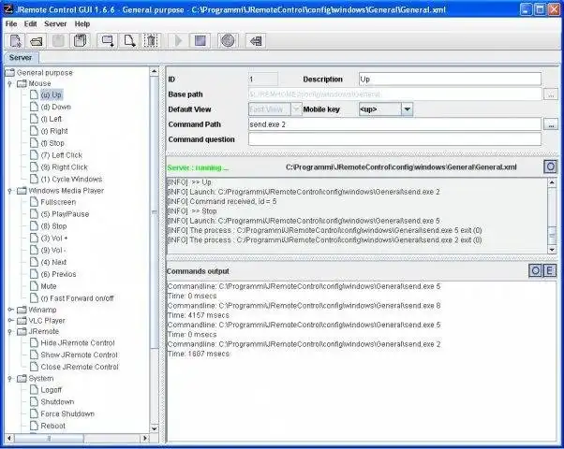
Task: Click the Description text field
Action: [450, 79]
